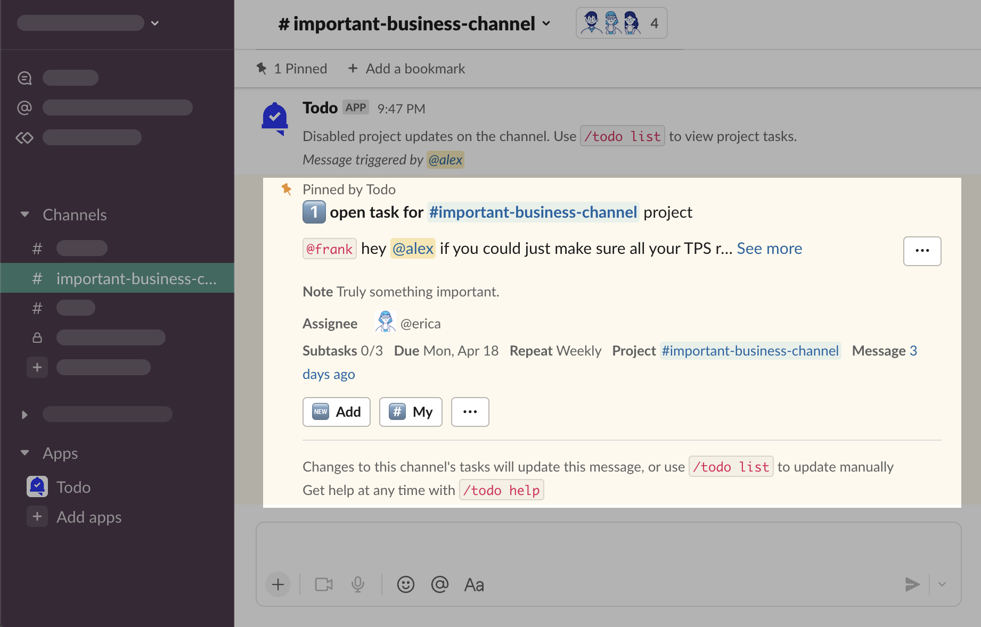Open the 1 Pinned item
981x627 pixels.
pyautogui.click(x=292, y=69)
